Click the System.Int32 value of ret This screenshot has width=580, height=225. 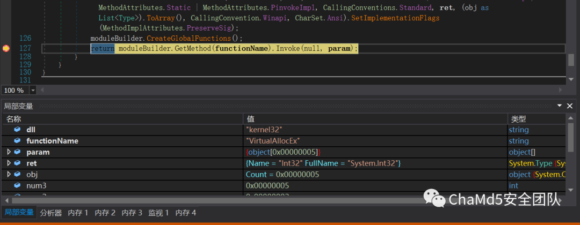[323, 163]
